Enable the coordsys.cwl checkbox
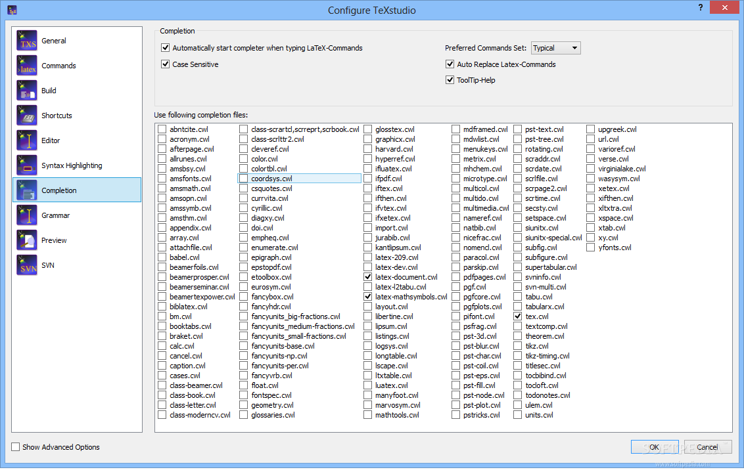The image size is (744, 476). click(x=244, y=179)
